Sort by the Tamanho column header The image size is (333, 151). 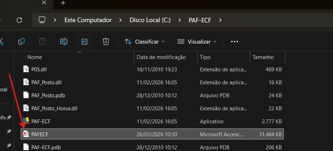coord(263,57)
